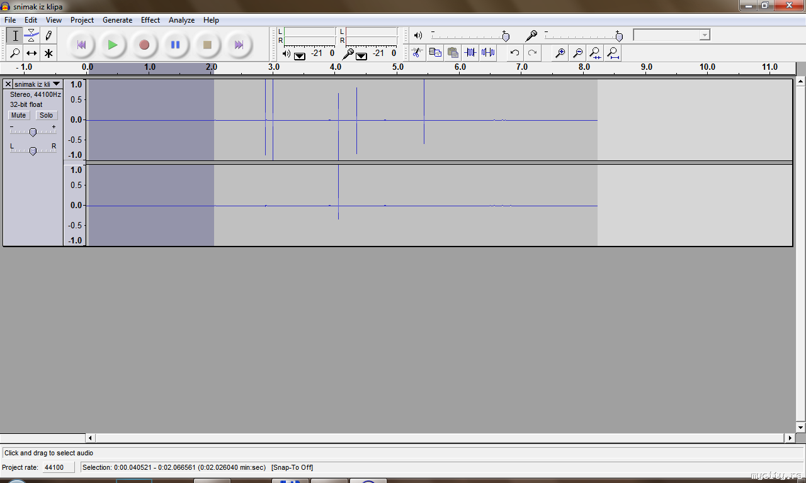Viewport: 806px width, 483px height.
Task: Click the Project rate 44100 field
Action: [58, 467]
